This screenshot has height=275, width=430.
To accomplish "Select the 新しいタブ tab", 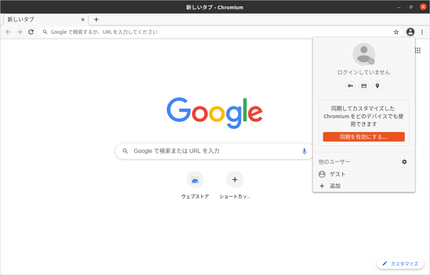I will [46, 20].
